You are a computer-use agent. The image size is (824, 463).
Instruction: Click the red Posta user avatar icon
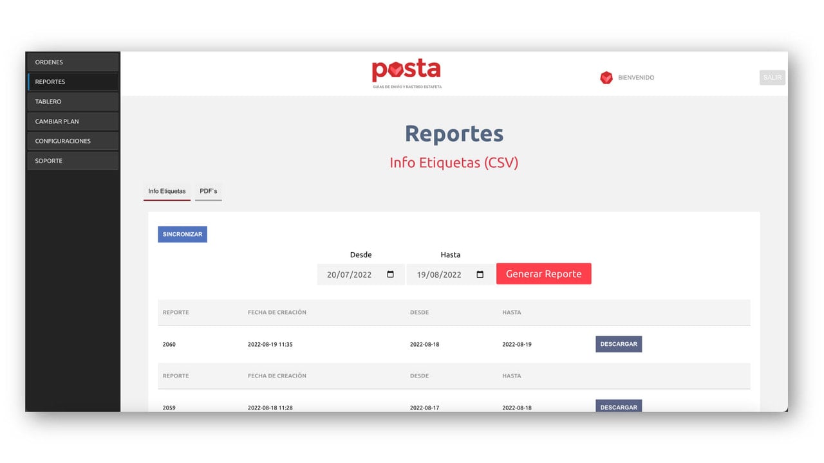click(x=606, y=78)
